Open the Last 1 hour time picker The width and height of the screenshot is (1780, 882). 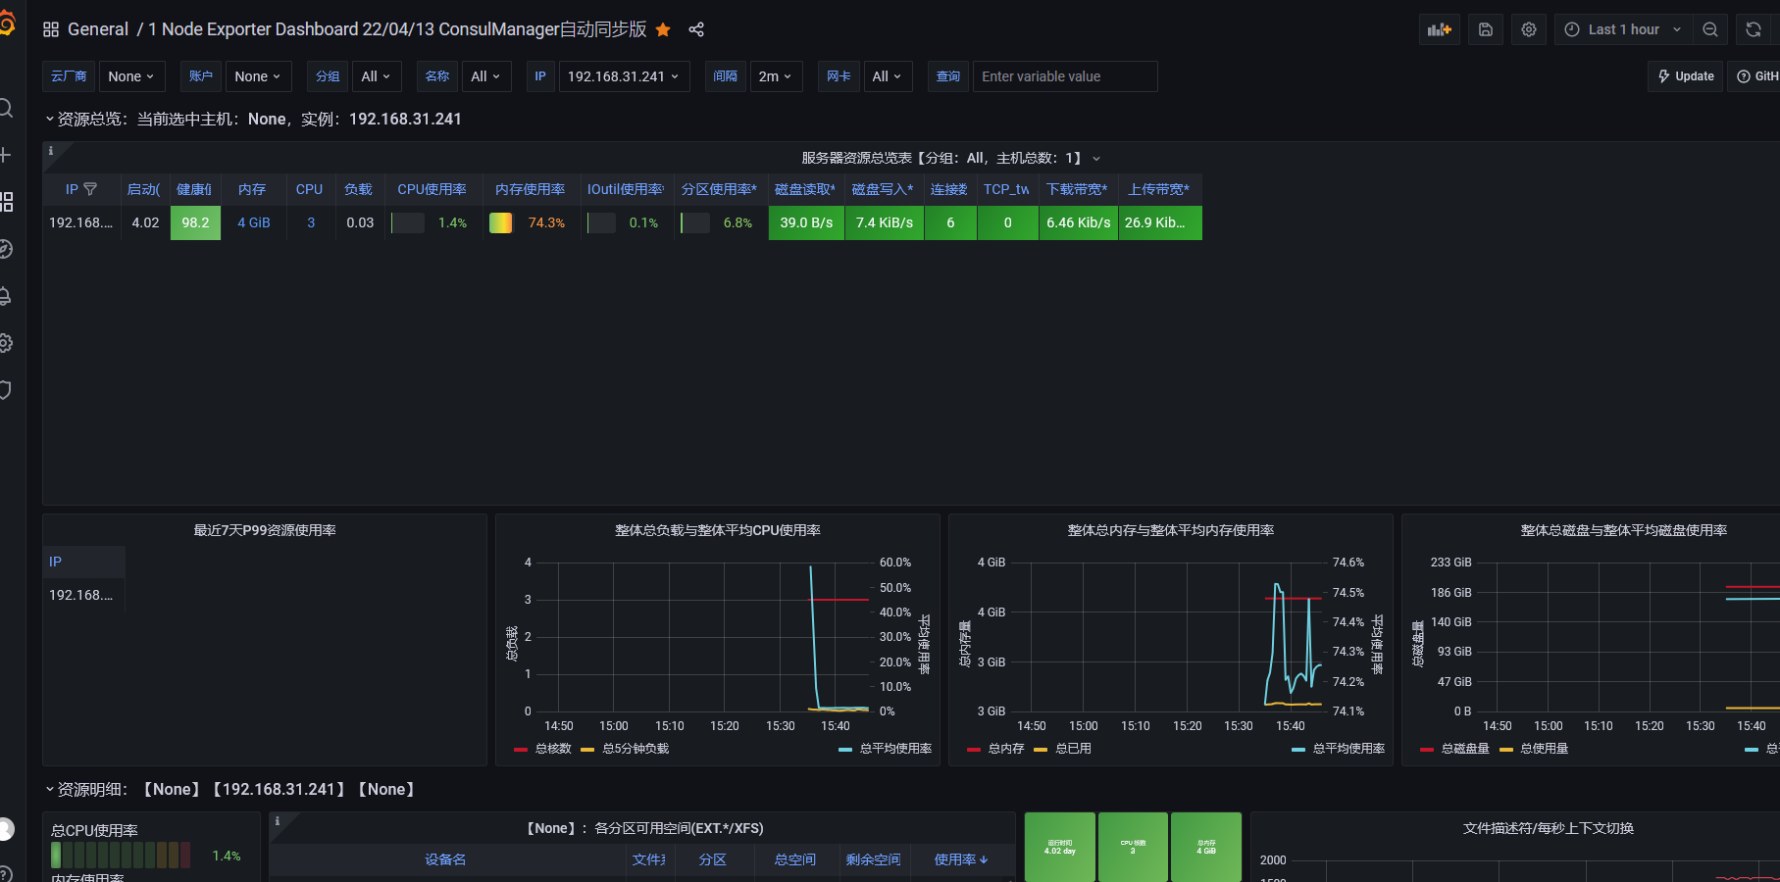pos(1622,29)
